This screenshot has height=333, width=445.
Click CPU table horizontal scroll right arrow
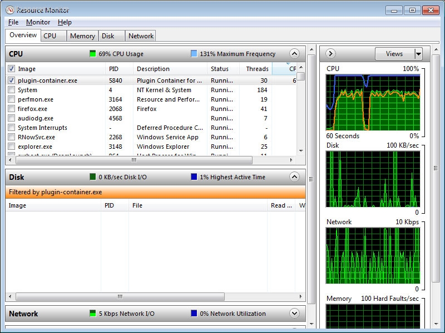pos(291,160)
